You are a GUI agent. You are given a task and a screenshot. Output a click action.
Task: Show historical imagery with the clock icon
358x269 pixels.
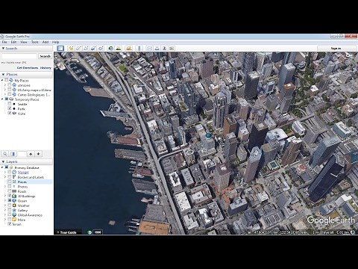click(x=111, y=48)
